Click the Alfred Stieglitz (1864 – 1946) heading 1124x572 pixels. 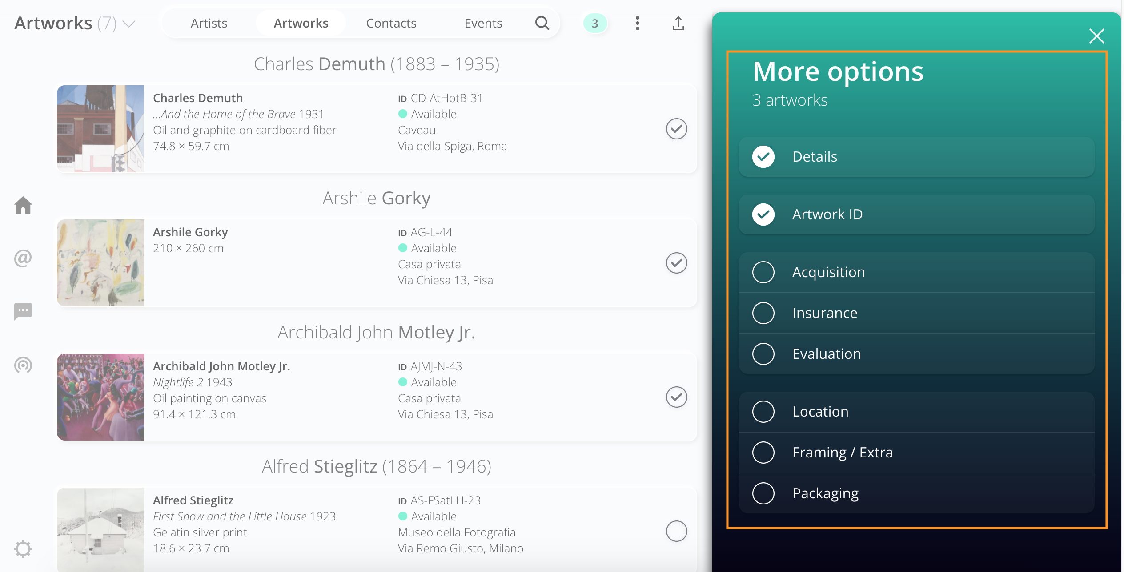377,466
